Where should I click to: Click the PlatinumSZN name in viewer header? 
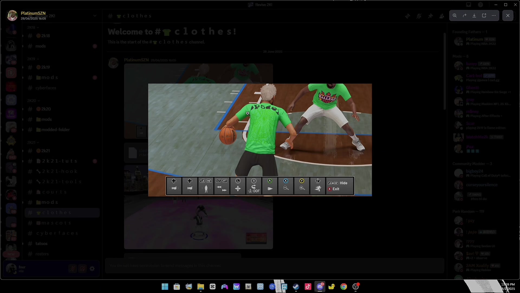[x=33, y=13]
